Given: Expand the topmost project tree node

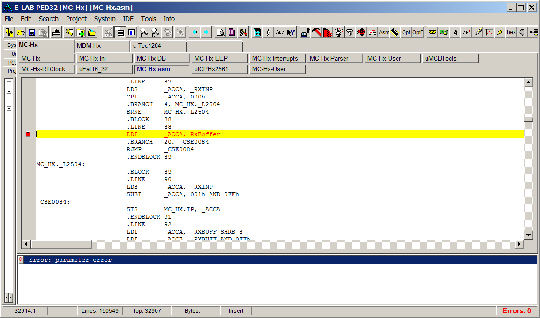Looking at the screenshot, I should (x=9, y=83).
